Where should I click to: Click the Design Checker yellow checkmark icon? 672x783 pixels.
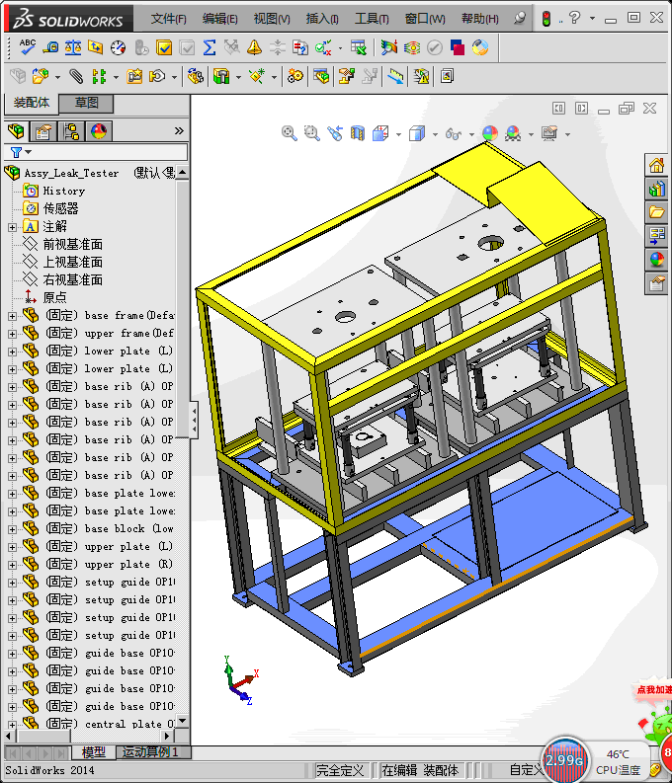tap(164, 47)
